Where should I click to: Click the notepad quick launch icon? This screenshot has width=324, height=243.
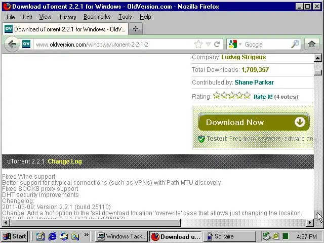(x=40, y=236)
